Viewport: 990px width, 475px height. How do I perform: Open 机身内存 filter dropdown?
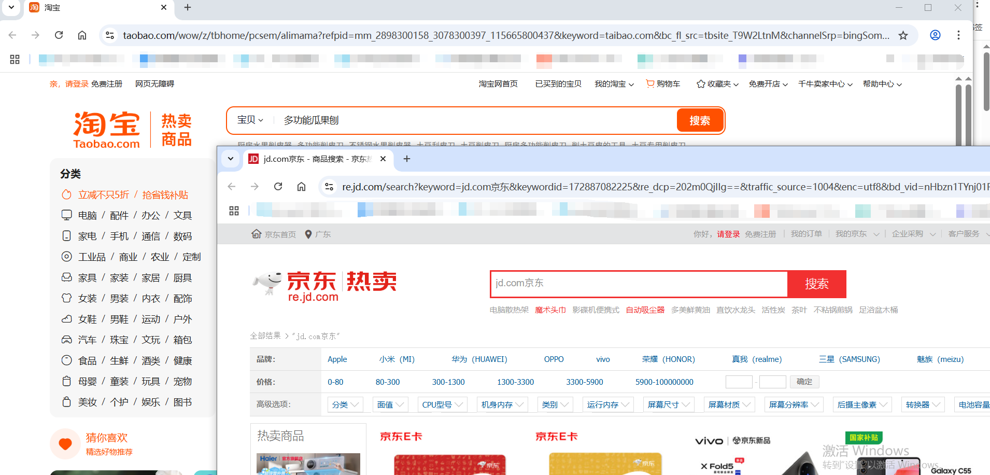502,404
